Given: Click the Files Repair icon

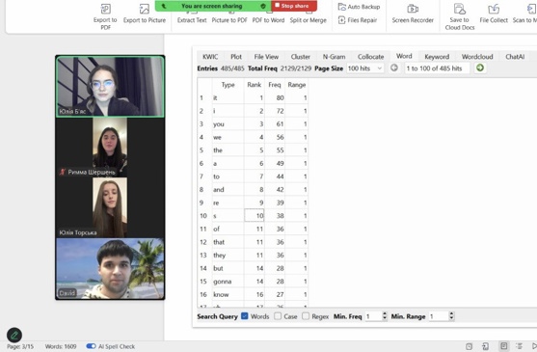Looking at the screenshot, I should (x=341, y=20).
